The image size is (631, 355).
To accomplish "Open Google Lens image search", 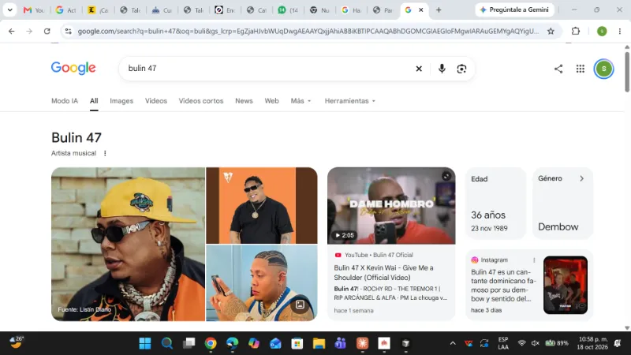I will [461, 69].
